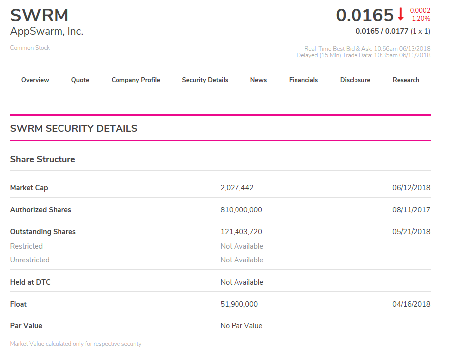Click the Authorized Shares value 810,000,000

241,209
